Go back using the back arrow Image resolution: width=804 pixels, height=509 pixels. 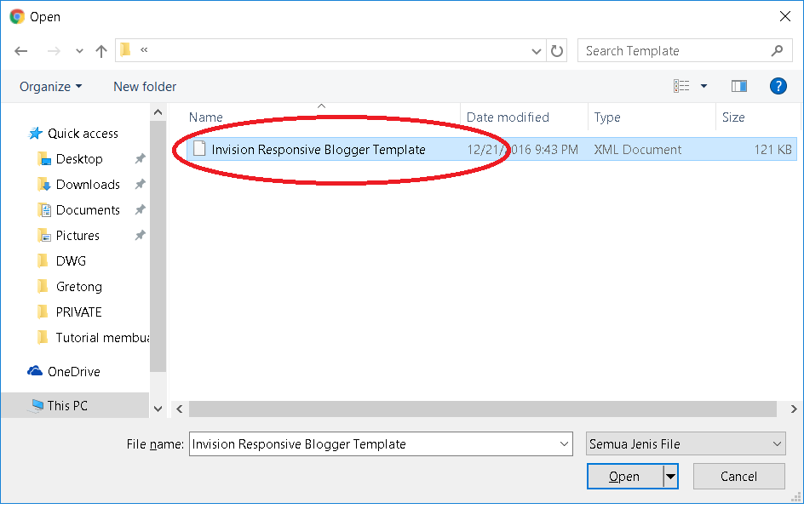point(21,51)
